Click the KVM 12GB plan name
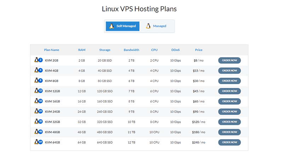The image size is (283, 155). (x=52, y=91)
